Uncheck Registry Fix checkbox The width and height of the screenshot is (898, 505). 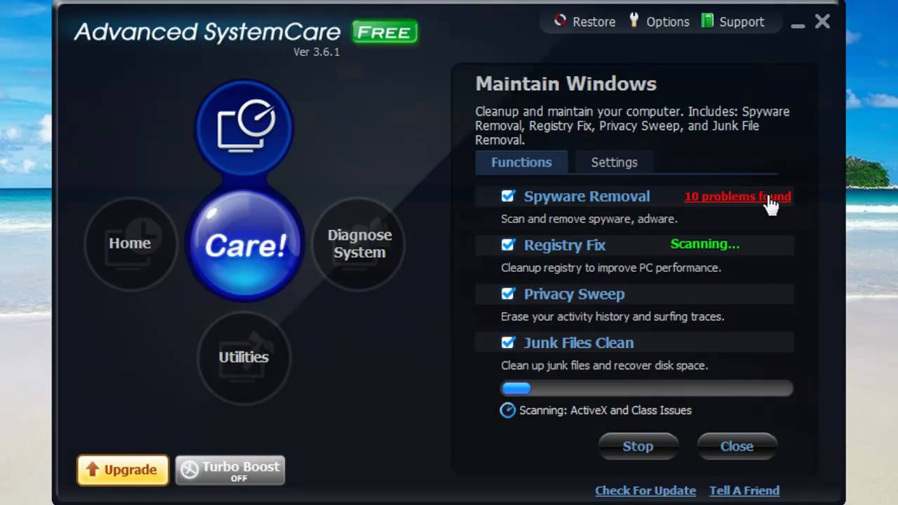[509, 245]
